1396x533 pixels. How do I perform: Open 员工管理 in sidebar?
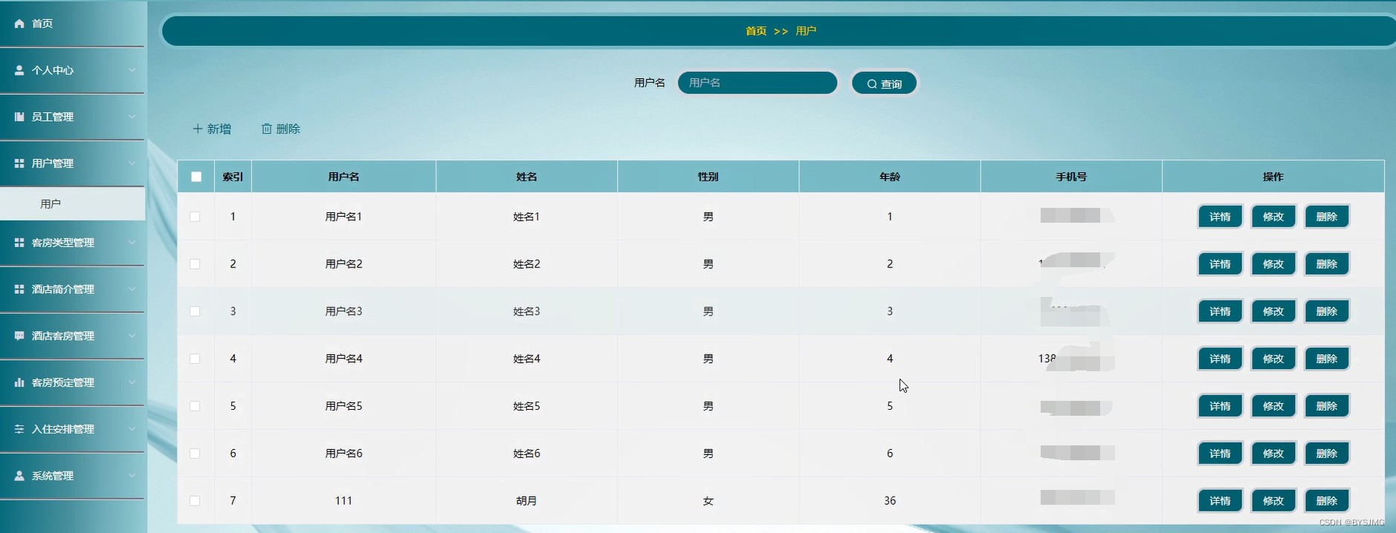72,117
